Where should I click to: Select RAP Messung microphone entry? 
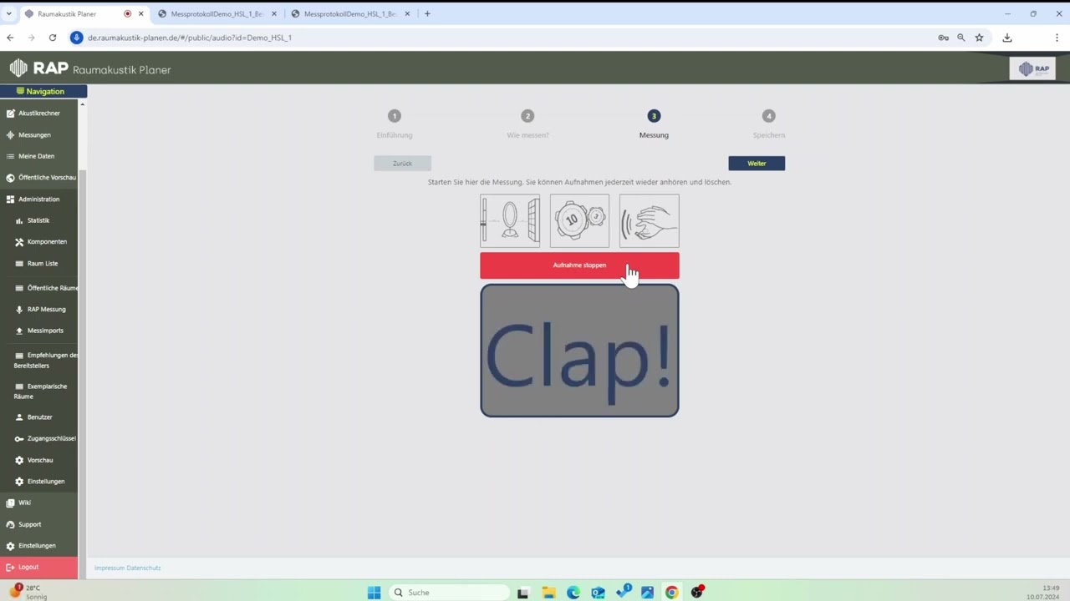click(39, 309)
